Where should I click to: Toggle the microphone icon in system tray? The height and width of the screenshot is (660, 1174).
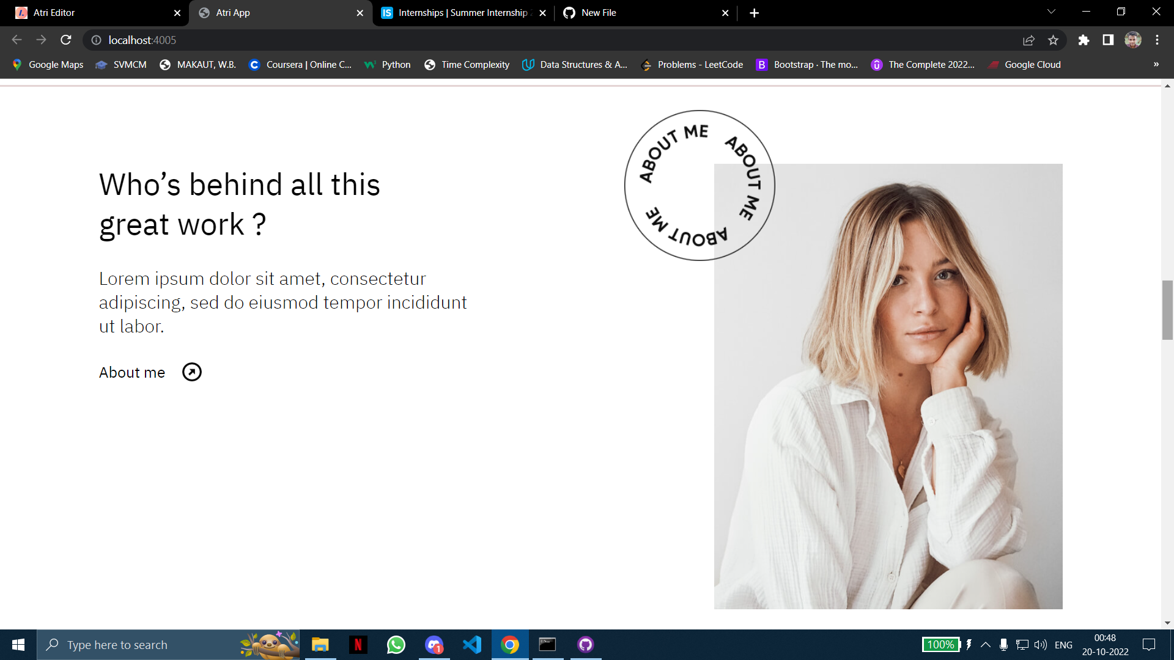[x=1003, y=645]
